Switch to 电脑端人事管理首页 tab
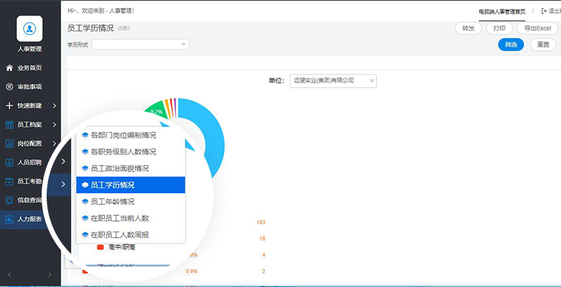Screen dimensions: 561x287 click(502, 11)
